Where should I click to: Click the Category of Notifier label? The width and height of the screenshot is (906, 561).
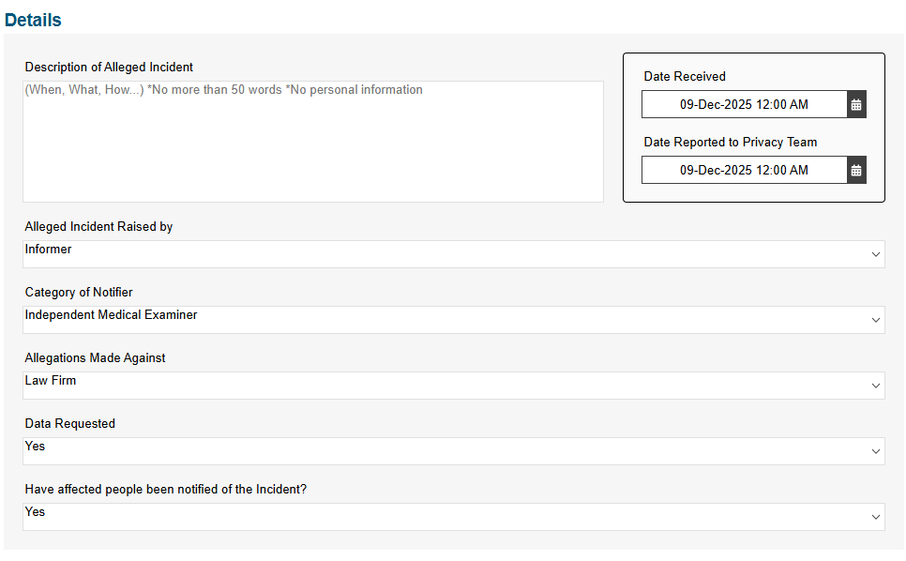[x=79, y=293]
